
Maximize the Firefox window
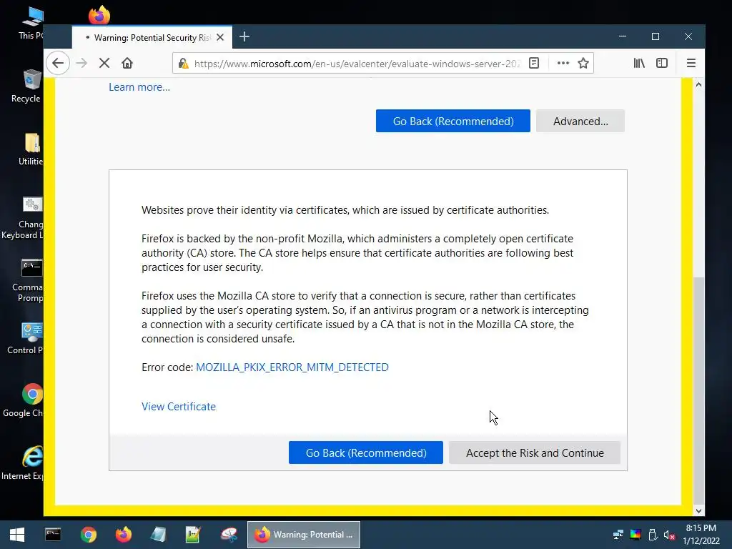pos(656,36)
